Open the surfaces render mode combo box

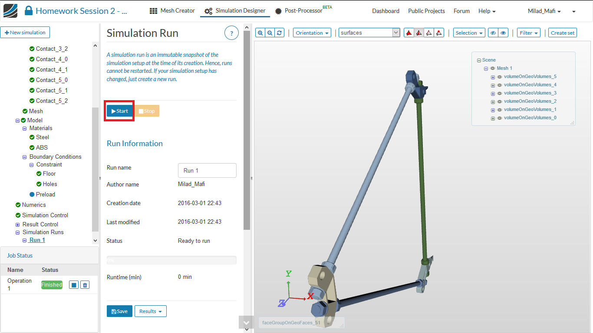coord(369,33)
